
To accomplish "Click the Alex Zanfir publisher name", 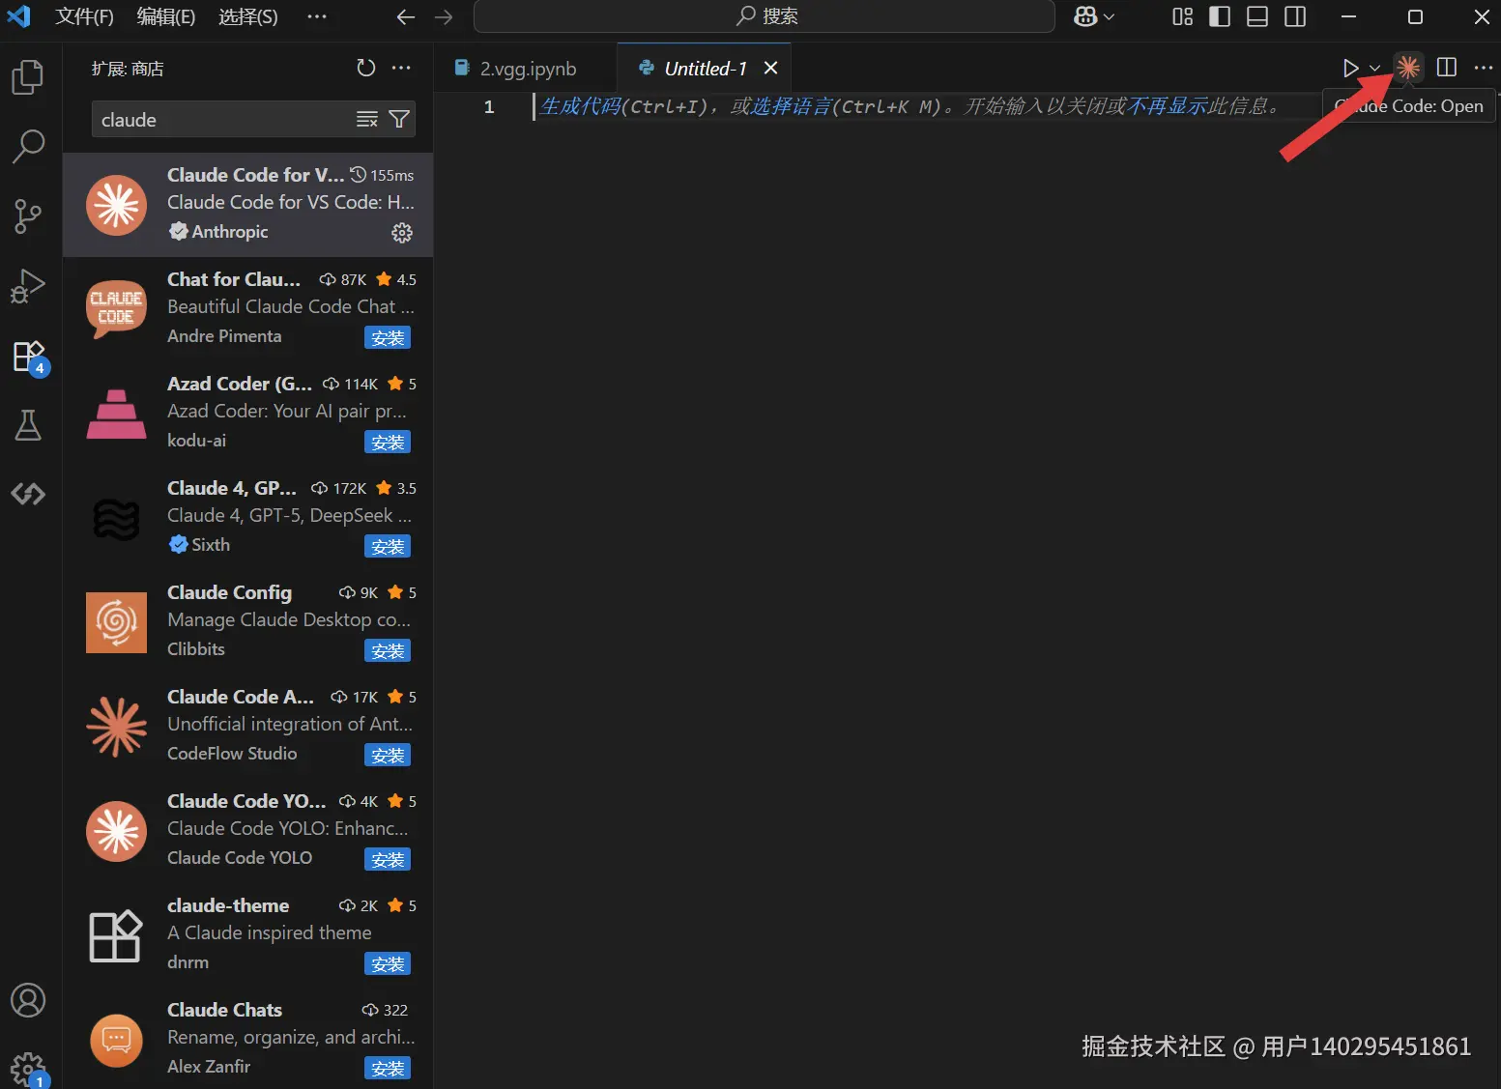I will (x=209, y=1067).
